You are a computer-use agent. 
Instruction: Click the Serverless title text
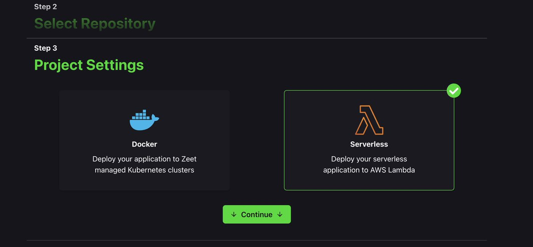[369, 144]
